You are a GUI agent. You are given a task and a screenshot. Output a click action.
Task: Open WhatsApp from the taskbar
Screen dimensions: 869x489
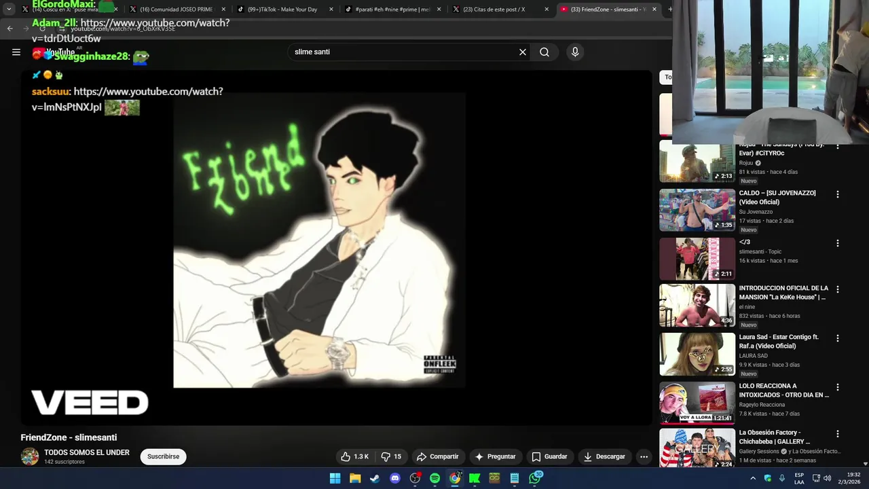coord(535,478)
